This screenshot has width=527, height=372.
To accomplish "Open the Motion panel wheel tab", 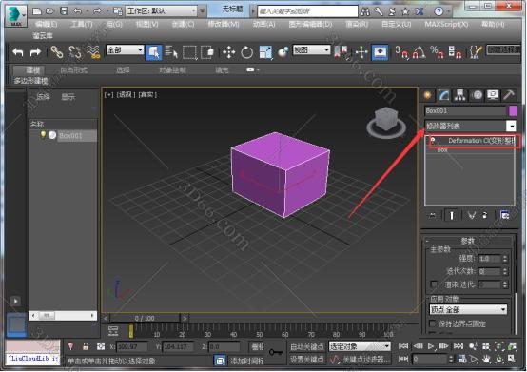I will click(477, 95).
